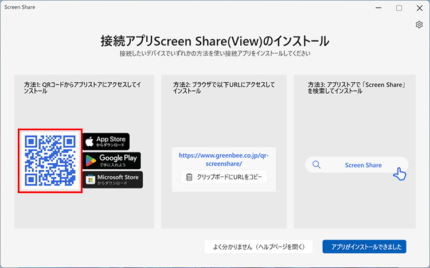Image resolution: width=430 pixels, height=268 pixels.
Task: Open the Microsoft Store download badge
Action: point(113,179)
